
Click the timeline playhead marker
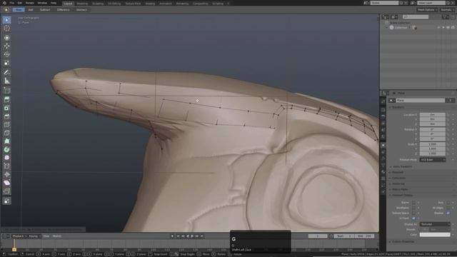(14, 249)
